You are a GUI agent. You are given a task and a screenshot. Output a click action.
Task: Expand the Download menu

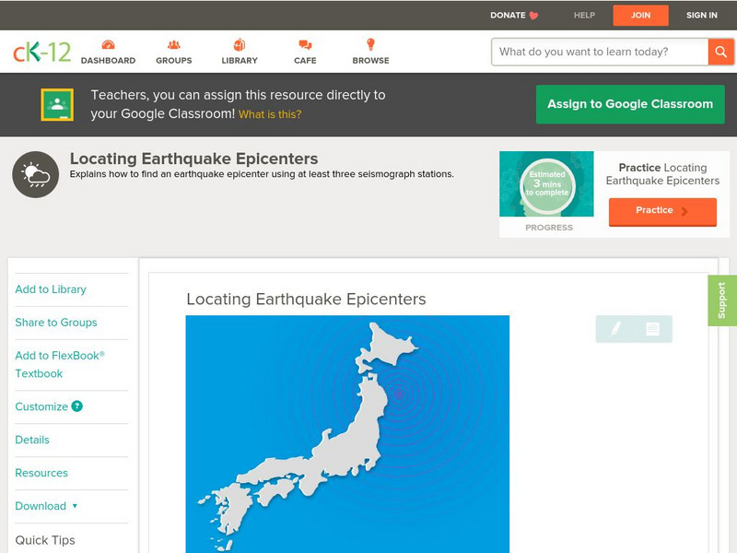point(41,506)
